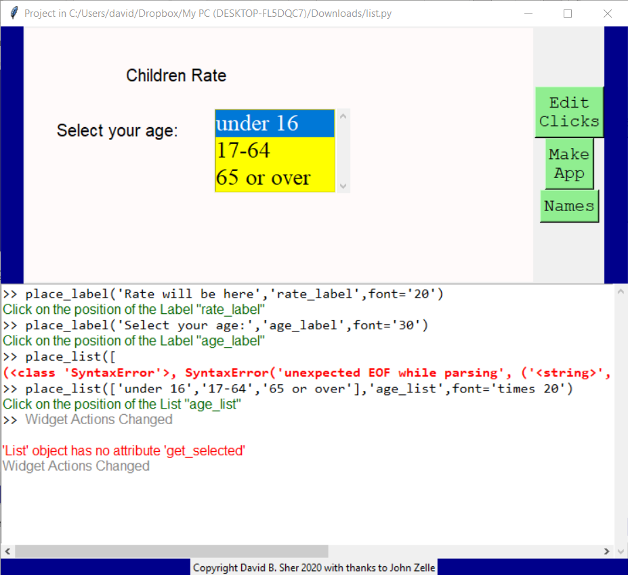Click 'Click on the position of the List "age_list"' message

122,405
